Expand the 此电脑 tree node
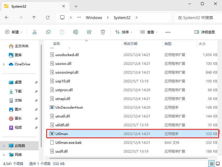222x167 pixels. tap(4, 146)
